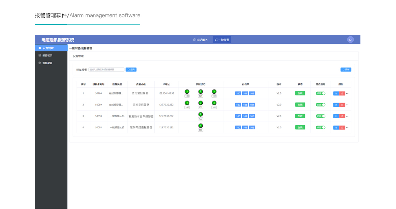Toggle the 启用 switch for device 50090
This screenshot has width=396, height=209.
[x=320, y=116]
